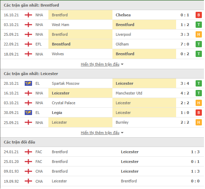Click the England flag on the 24.01.21 FAC row

coord(28,152)
